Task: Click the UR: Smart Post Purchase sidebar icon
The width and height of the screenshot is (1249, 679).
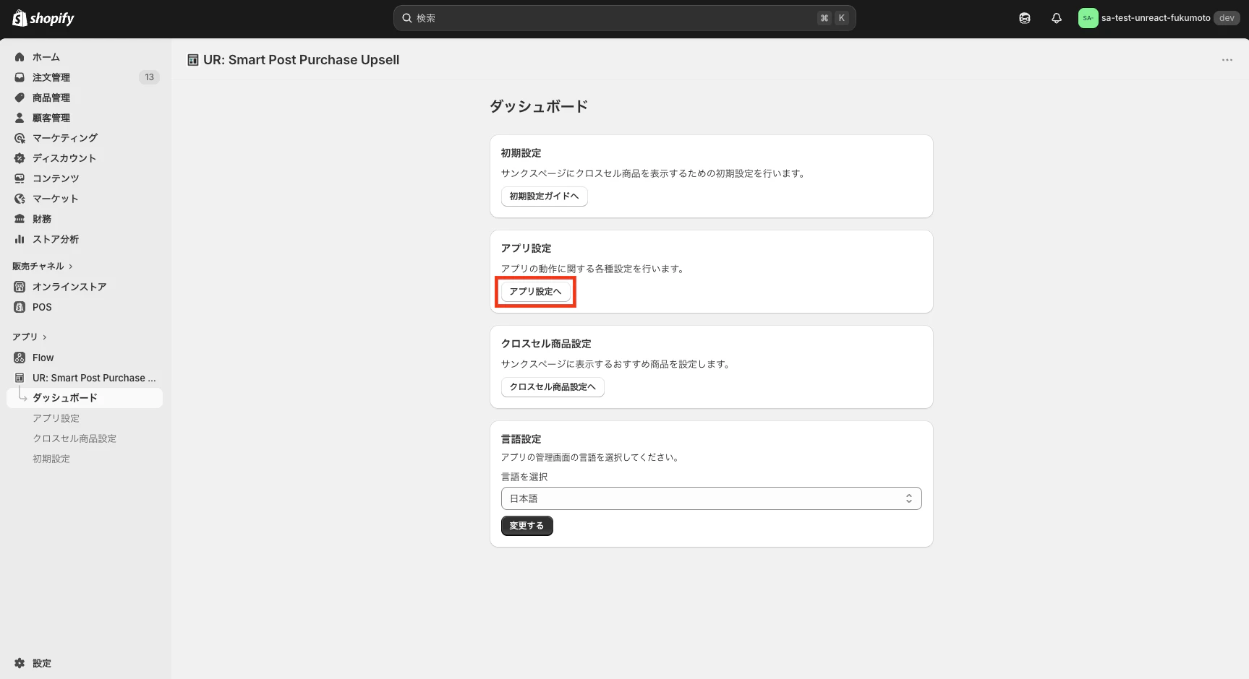Action: [20, 378]
